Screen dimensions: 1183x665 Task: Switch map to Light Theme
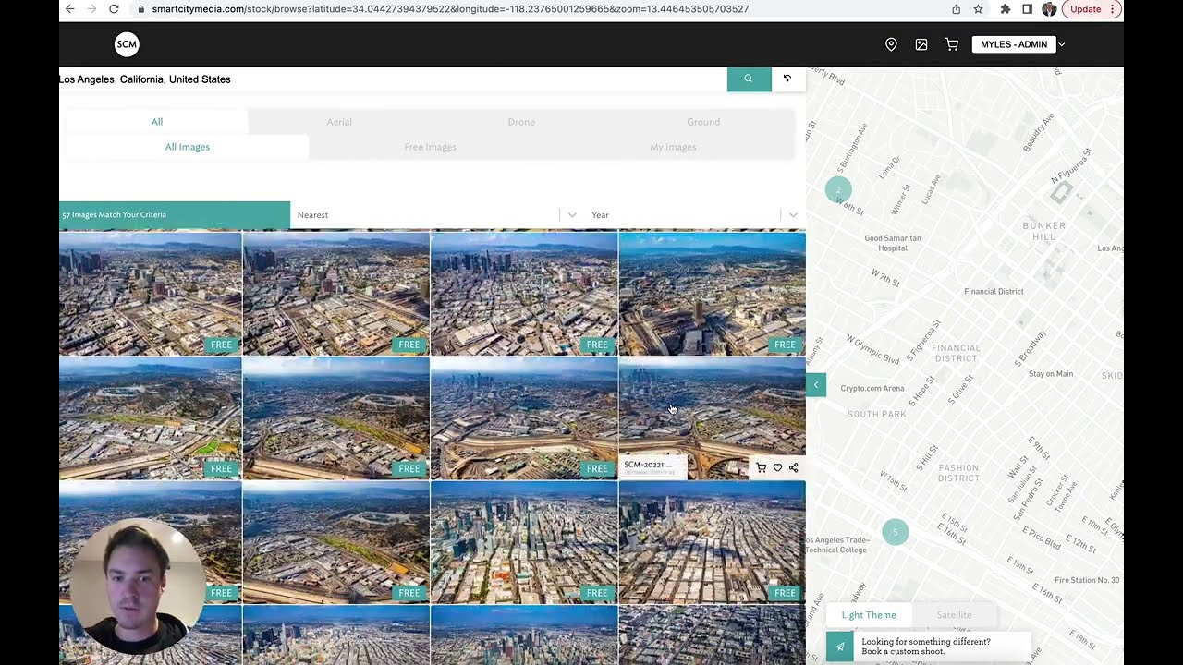(x=869, y=615)
